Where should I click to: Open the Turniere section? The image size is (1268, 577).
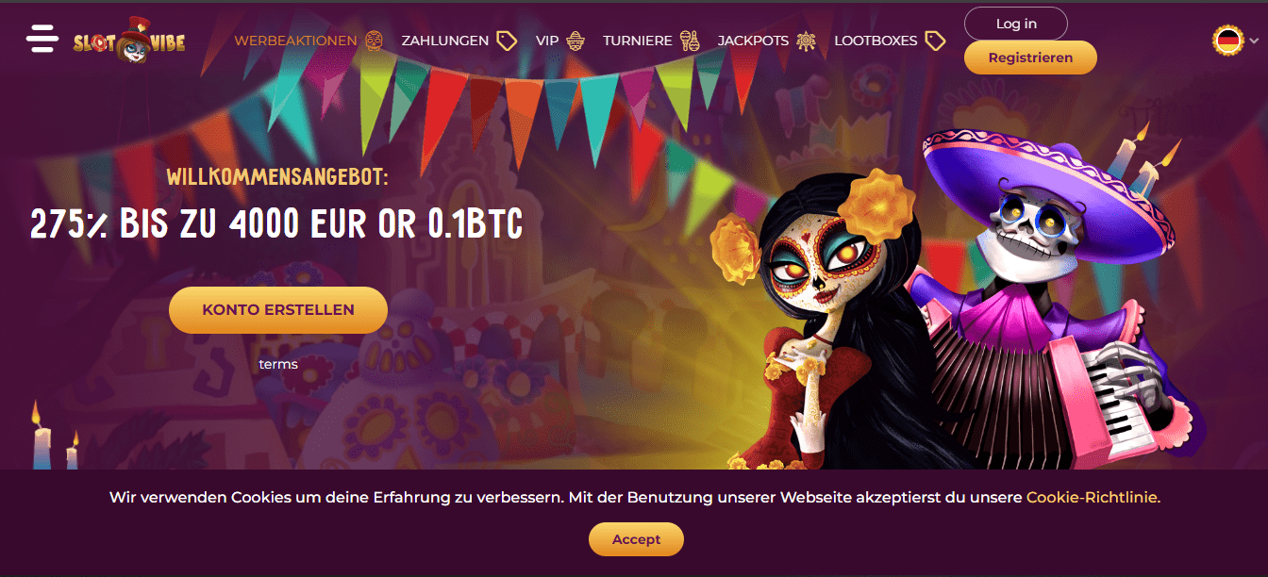coord(638,41)
